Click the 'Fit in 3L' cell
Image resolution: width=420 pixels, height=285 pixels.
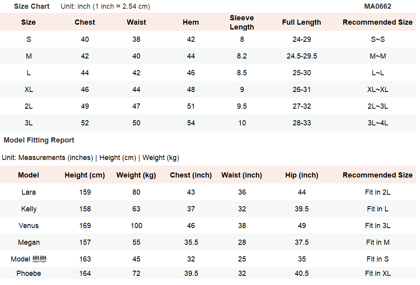377,226
